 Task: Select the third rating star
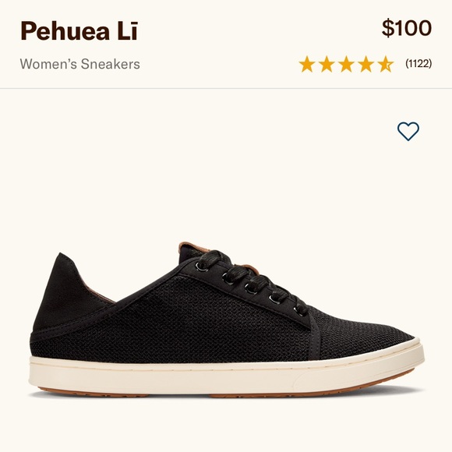pyautogui.click(x=346, y=64)
